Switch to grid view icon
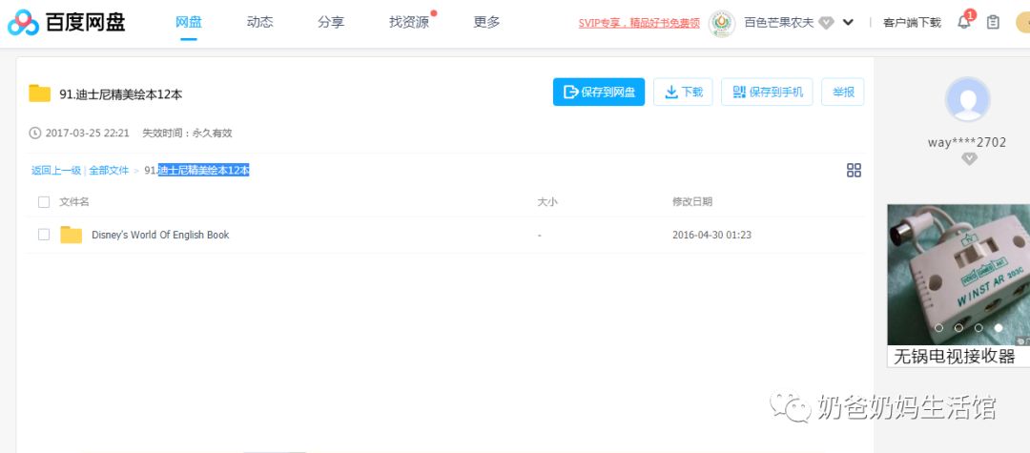Screen dimensions: 1030x453 click(x=854, y=171)
